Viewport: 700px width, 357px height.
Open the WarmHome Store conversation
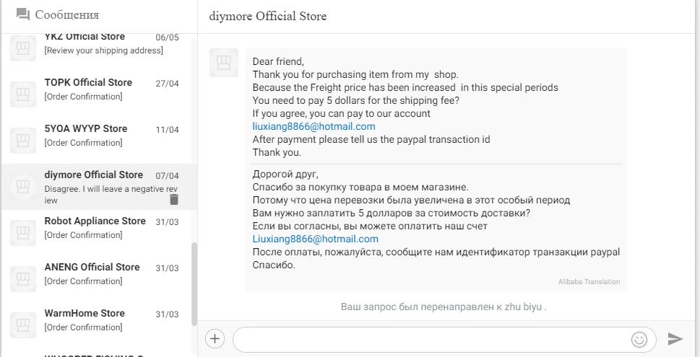(x=94, y=320)
